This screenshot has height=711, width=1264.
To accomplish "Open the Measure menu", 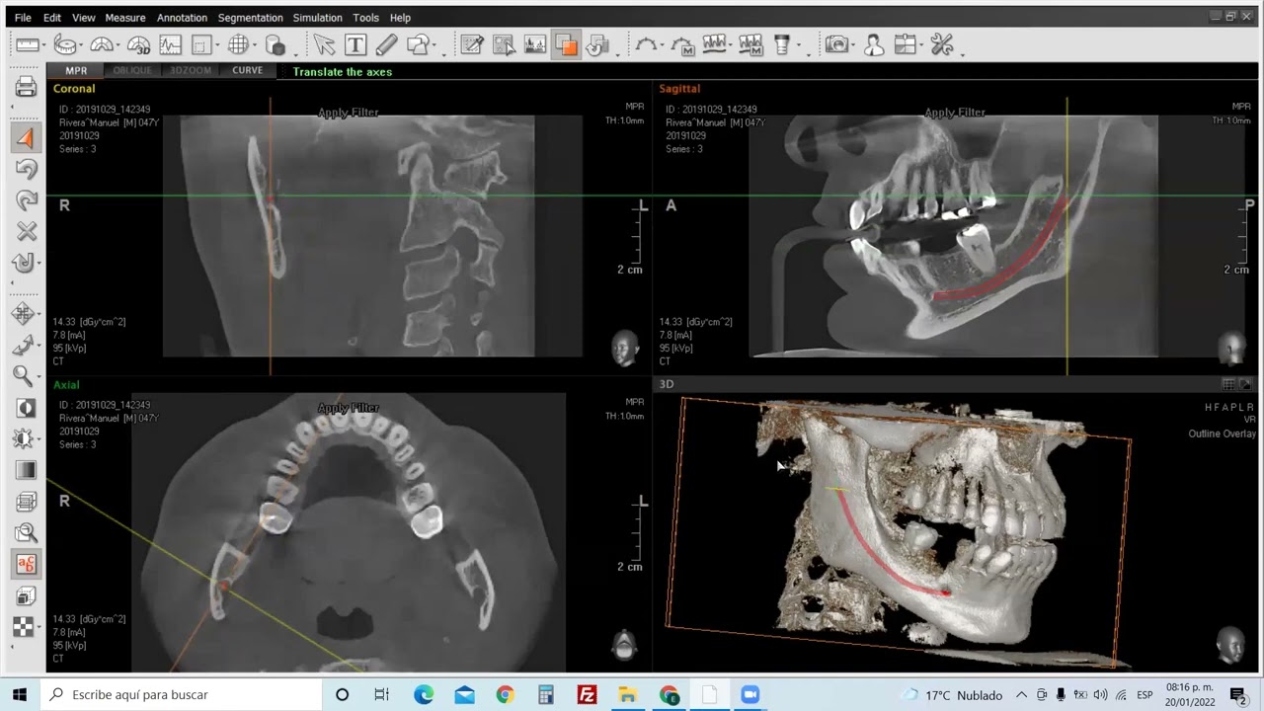I will pyautogui.click(x=125, y=18).
